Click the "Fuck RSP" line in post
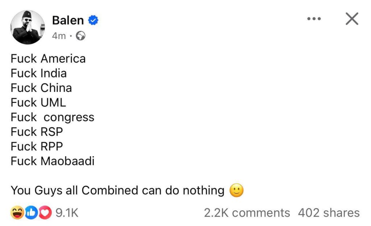Screen dimensions: 371x226 37,132
